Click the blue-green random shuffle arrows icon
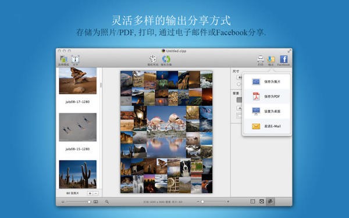 tap(166, 59)
